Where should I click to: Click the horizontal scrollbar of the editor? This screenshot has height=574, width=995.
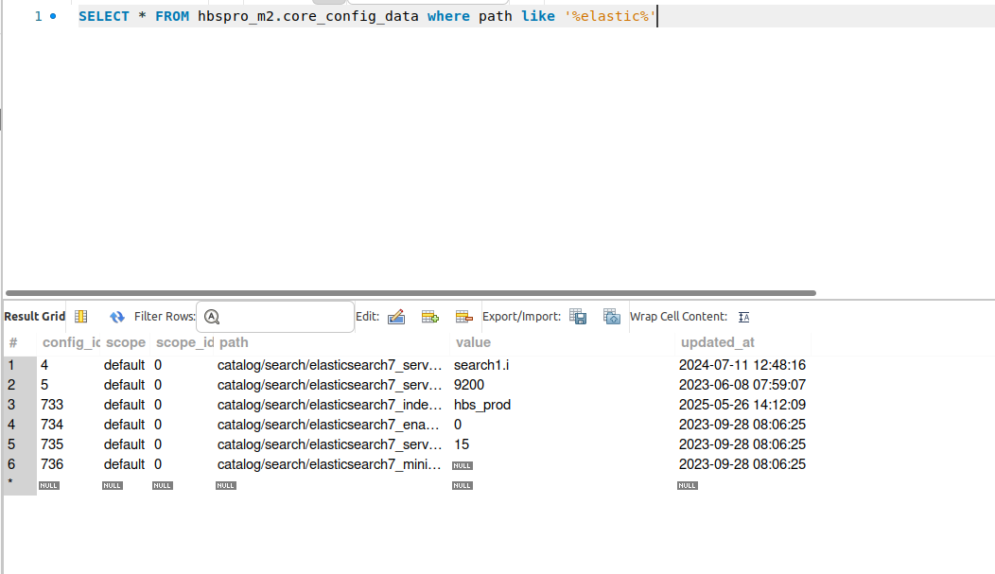pyautogui.click(x=410, y=293)
